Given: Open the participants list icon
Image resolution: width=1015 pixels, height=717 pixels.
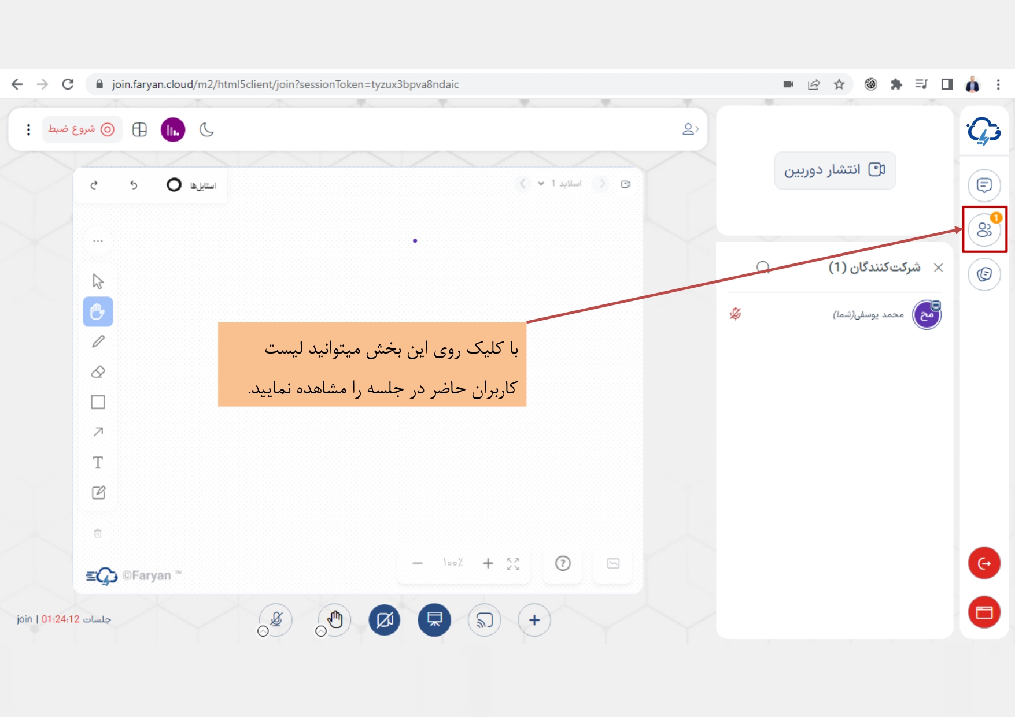Looking at the screenshot, I should pyautogui.click(x=984, y=230).
